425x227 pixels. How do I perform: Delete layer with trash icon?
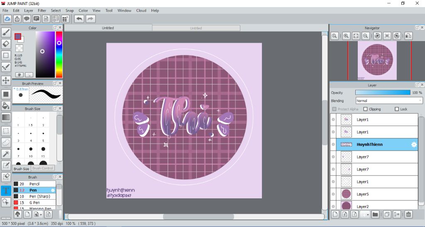408,215
